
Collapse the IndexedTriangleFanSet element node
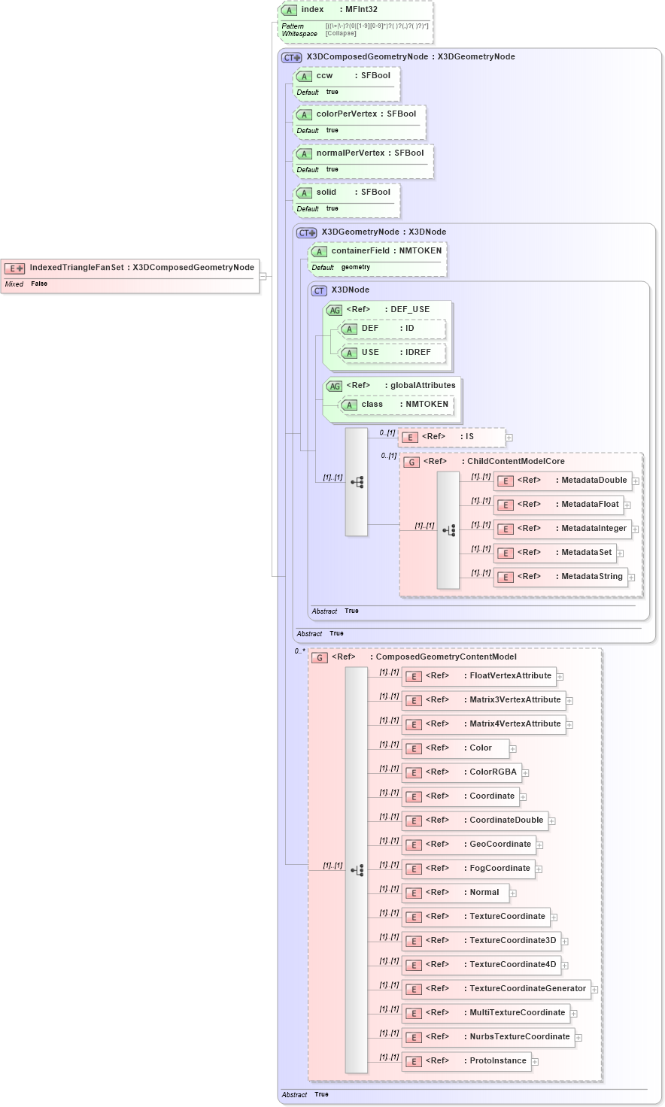[263, 276]
